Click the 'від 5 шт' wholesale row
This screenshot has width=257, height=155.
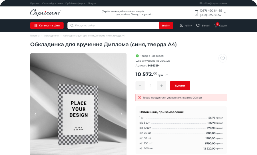(x=181, y=123)
